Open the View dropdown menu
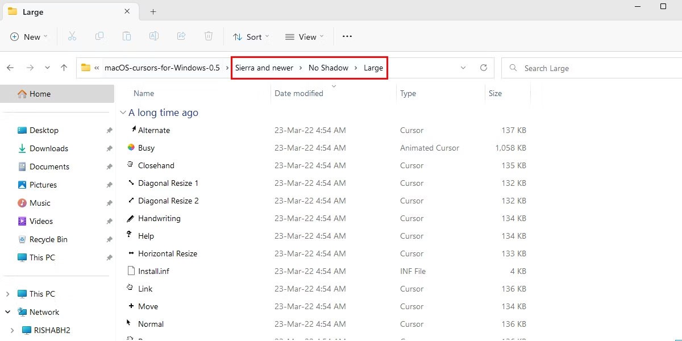682x341 pixels. click(x=304, y=37)
